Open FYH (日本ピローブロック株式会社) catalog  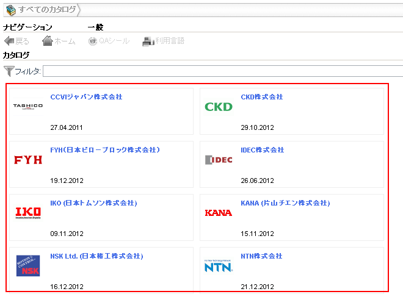point(104,150)
